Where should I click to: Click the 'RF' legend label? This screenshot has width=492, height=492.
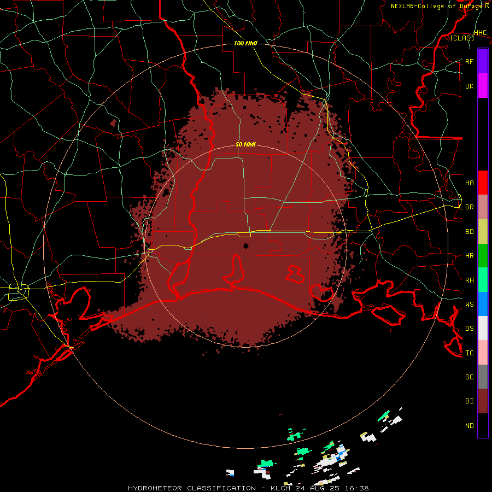pos(469,61)
